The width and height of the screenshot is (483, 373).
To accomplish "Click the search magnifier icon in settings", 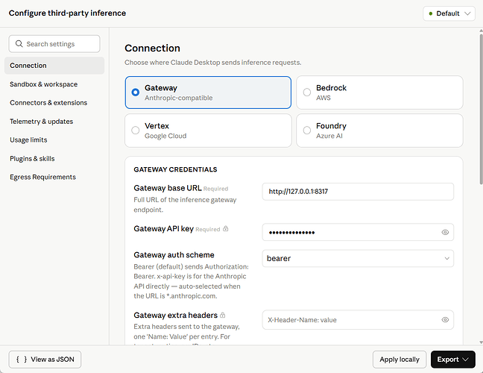I will [19, 44].
